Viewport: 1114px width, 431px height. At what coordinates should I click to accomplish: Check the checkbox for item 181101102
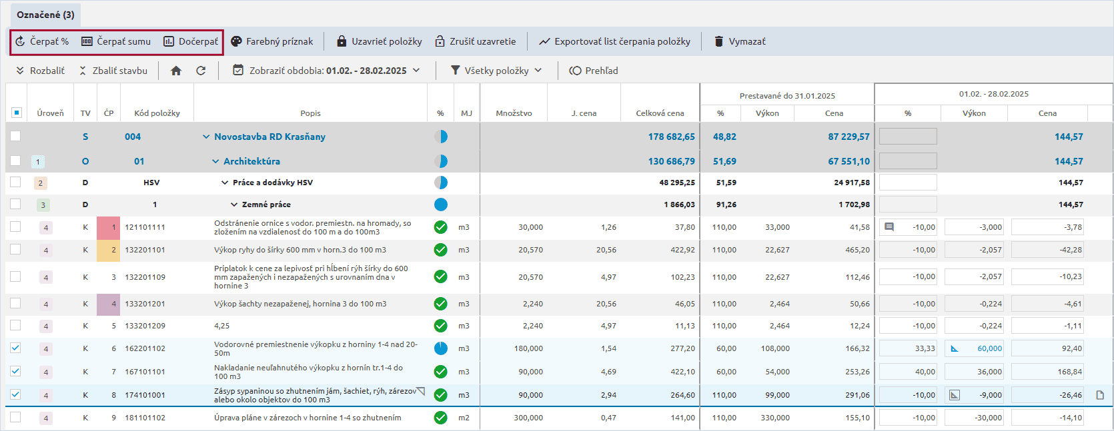15,418
